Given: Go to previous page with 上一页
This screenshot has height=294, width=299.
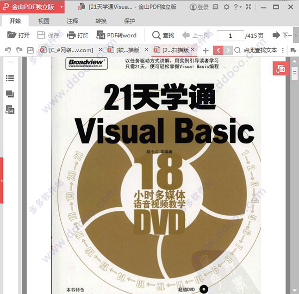Looking at the screenshot, I should click(x=196, y=35).
